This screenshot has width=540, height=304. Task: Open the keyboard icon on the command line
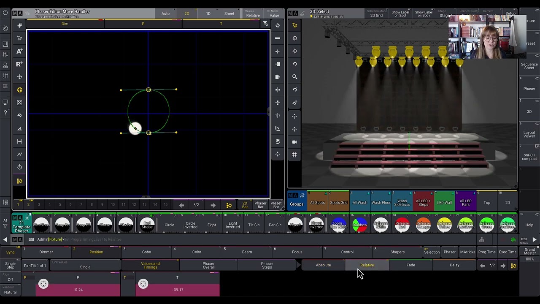click(x=31, y=239)
